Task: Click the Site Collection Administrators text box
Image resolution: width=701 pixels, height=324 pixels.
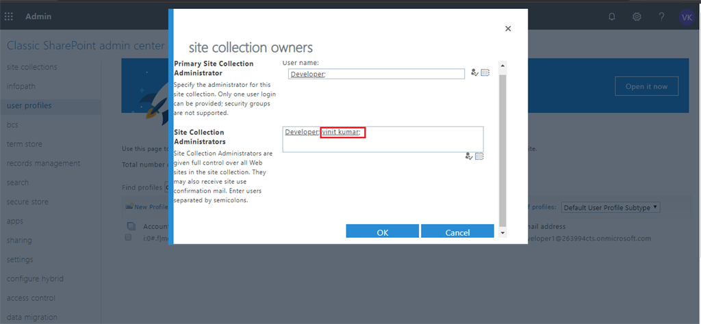Action: coord(383,139)
